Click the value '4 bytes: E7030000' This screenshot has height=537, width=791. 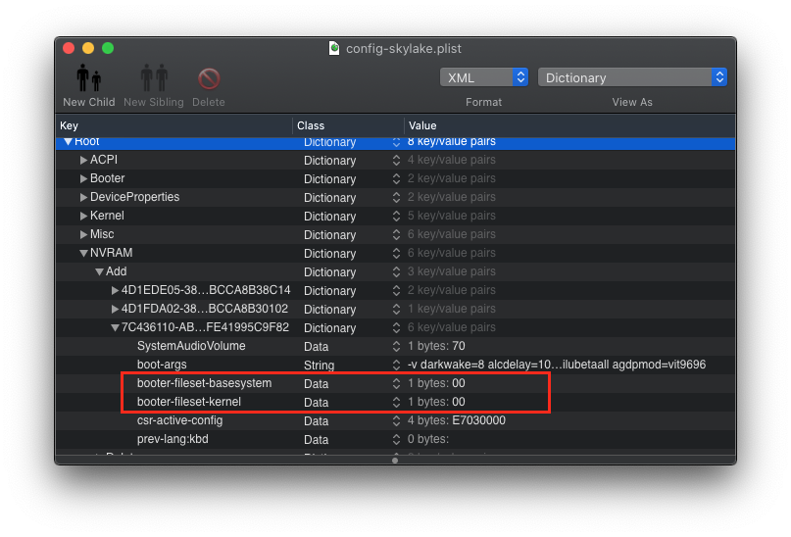(457, 420)
